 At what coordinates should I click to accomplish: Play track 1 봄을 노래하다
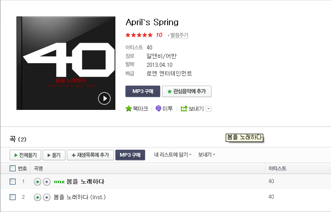[x=38, y=182]
